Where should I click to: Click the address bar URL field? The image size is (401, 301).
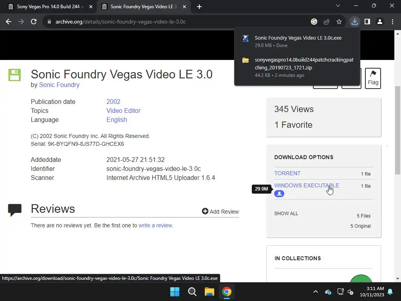(x=177, y=22)
